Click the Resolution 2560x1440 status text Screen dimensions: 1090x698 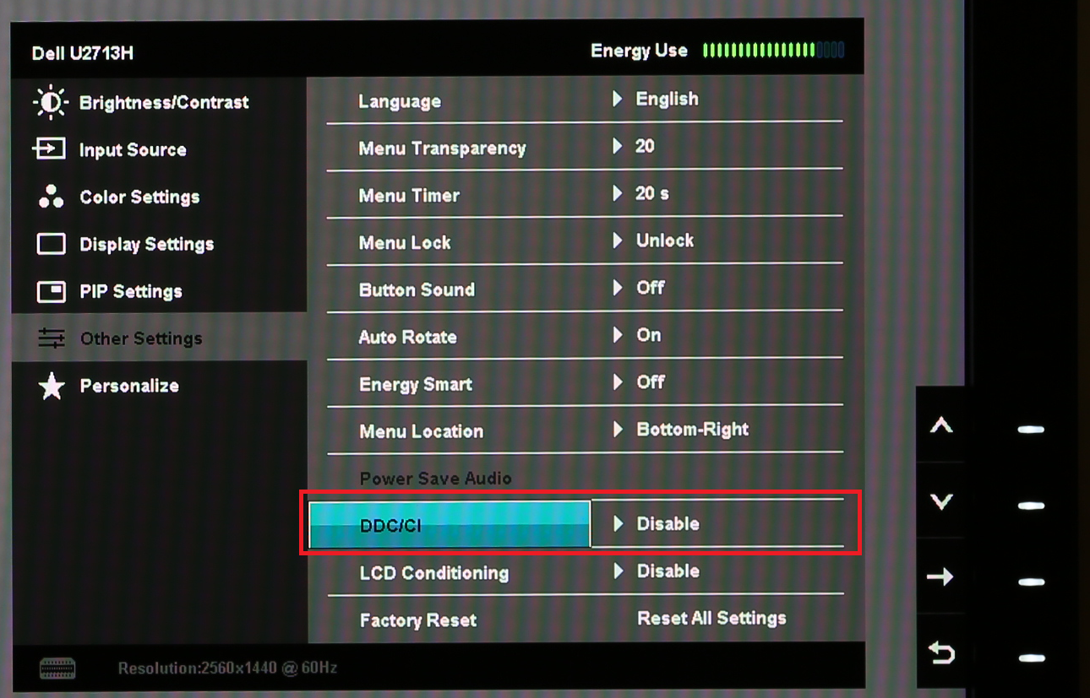(227, 668)
